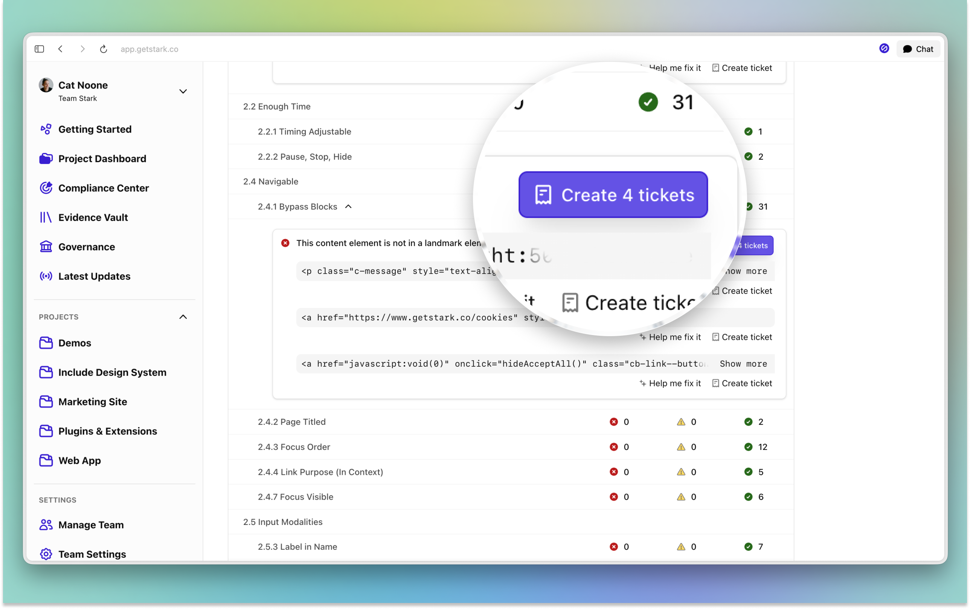
Task: Click Create ticket in the top card
Action: point(742,68)
